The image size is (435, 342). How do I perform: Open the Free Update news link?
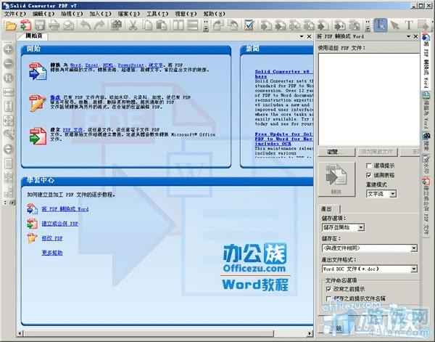point(283,139)
